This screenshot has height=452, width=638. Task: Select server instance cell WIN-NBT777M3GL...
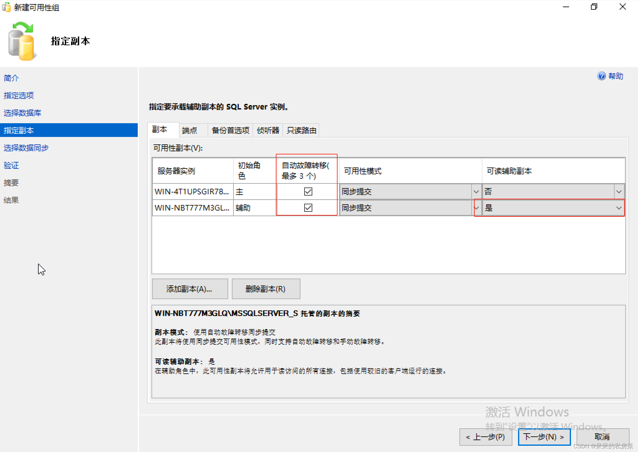click(193, 208)
